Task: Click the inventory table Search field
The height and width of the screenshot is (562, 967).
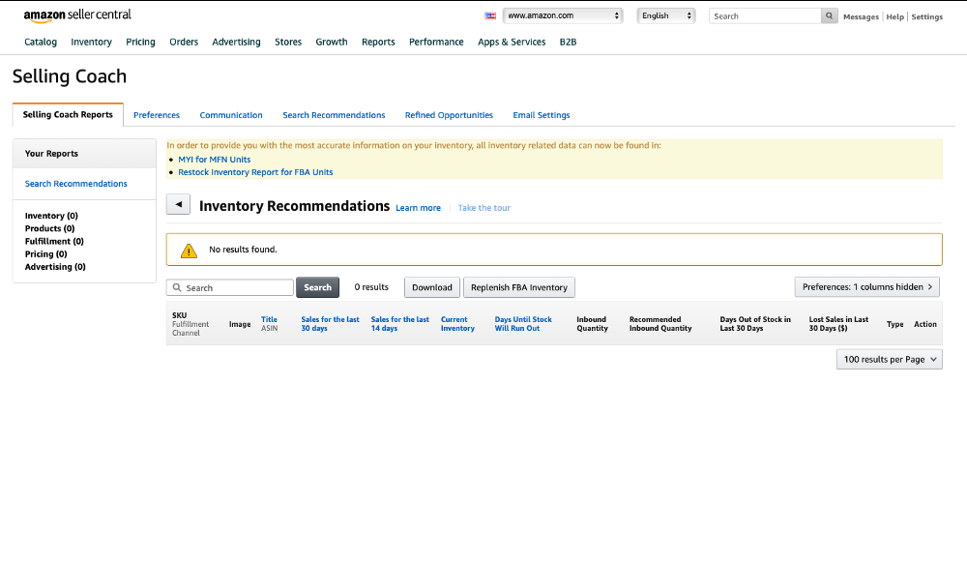Action: pyautogui.click(x=230, y=287)
